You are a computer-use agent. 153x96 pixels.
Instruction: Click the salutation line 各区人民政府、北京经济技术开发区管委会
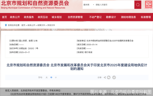click(x=33, y=91)
